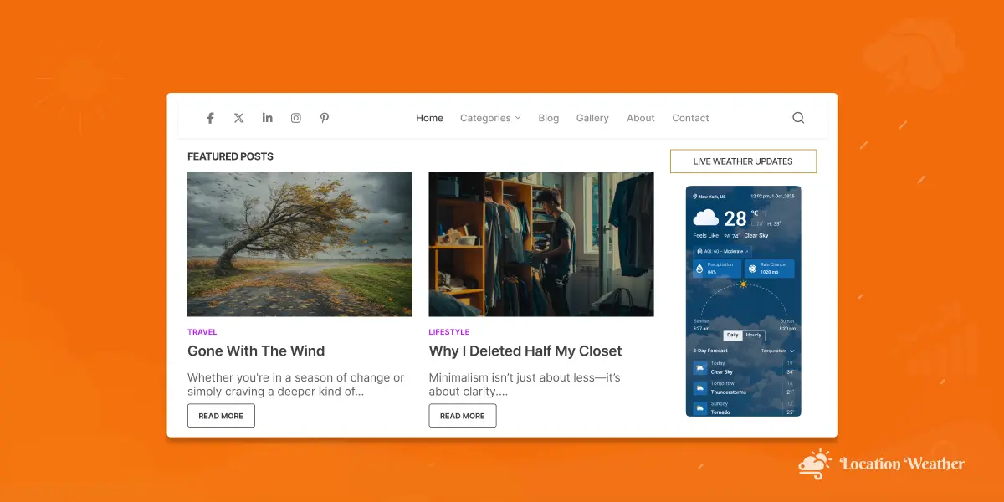
Task: Expand the Categories menu dropdown
Action: point(490,118)
